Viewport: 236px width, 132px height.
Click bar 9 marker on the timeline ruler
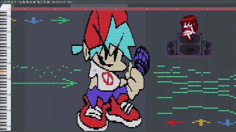[x=25, y=9]
